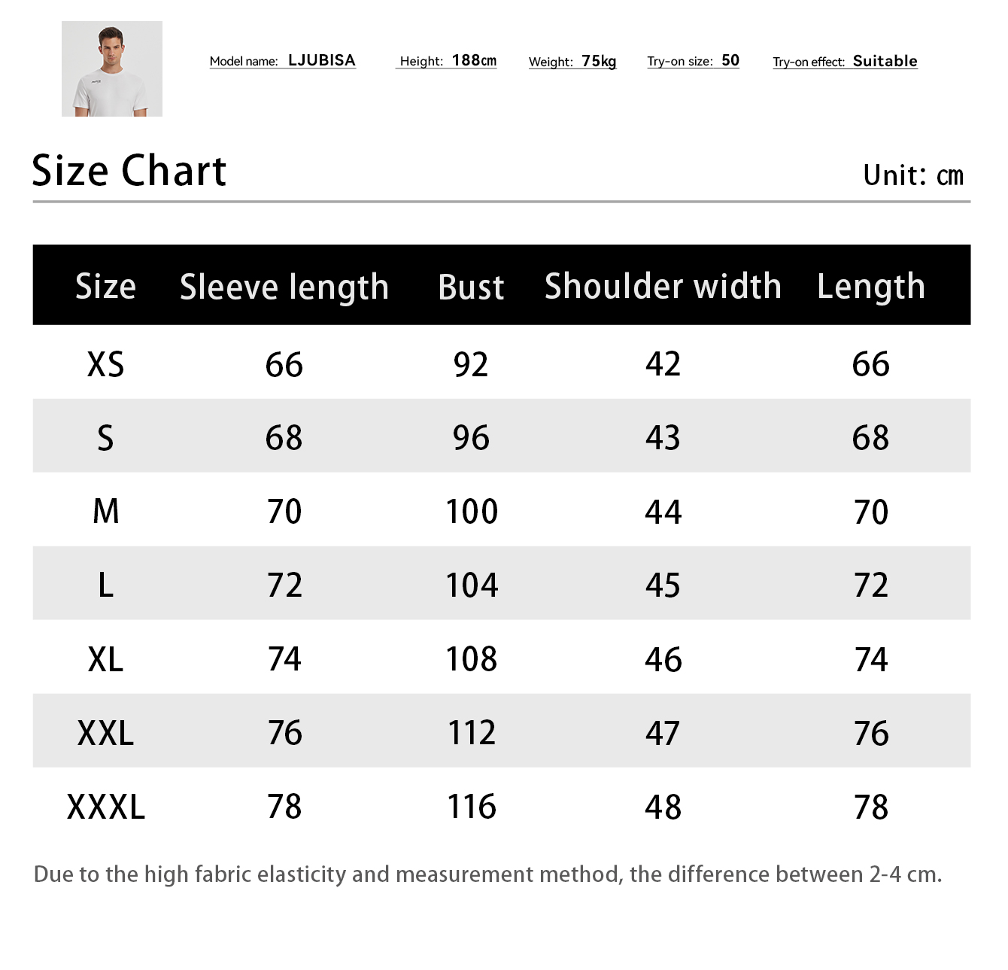Click the Size Chart heading
The image size is (1008, 970).
coord(129,171)
